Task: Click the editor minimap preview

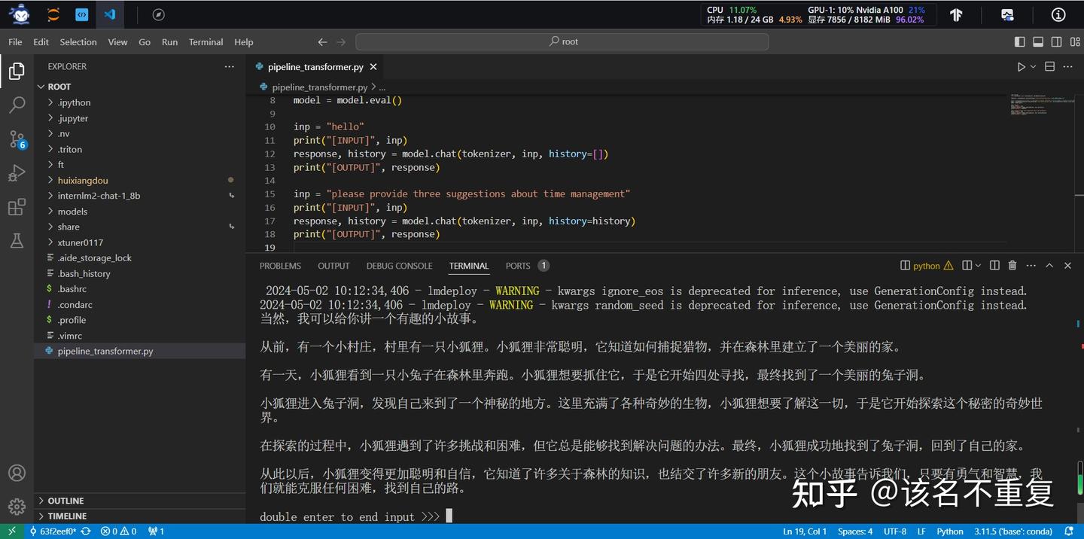Action: (1043, 105)
